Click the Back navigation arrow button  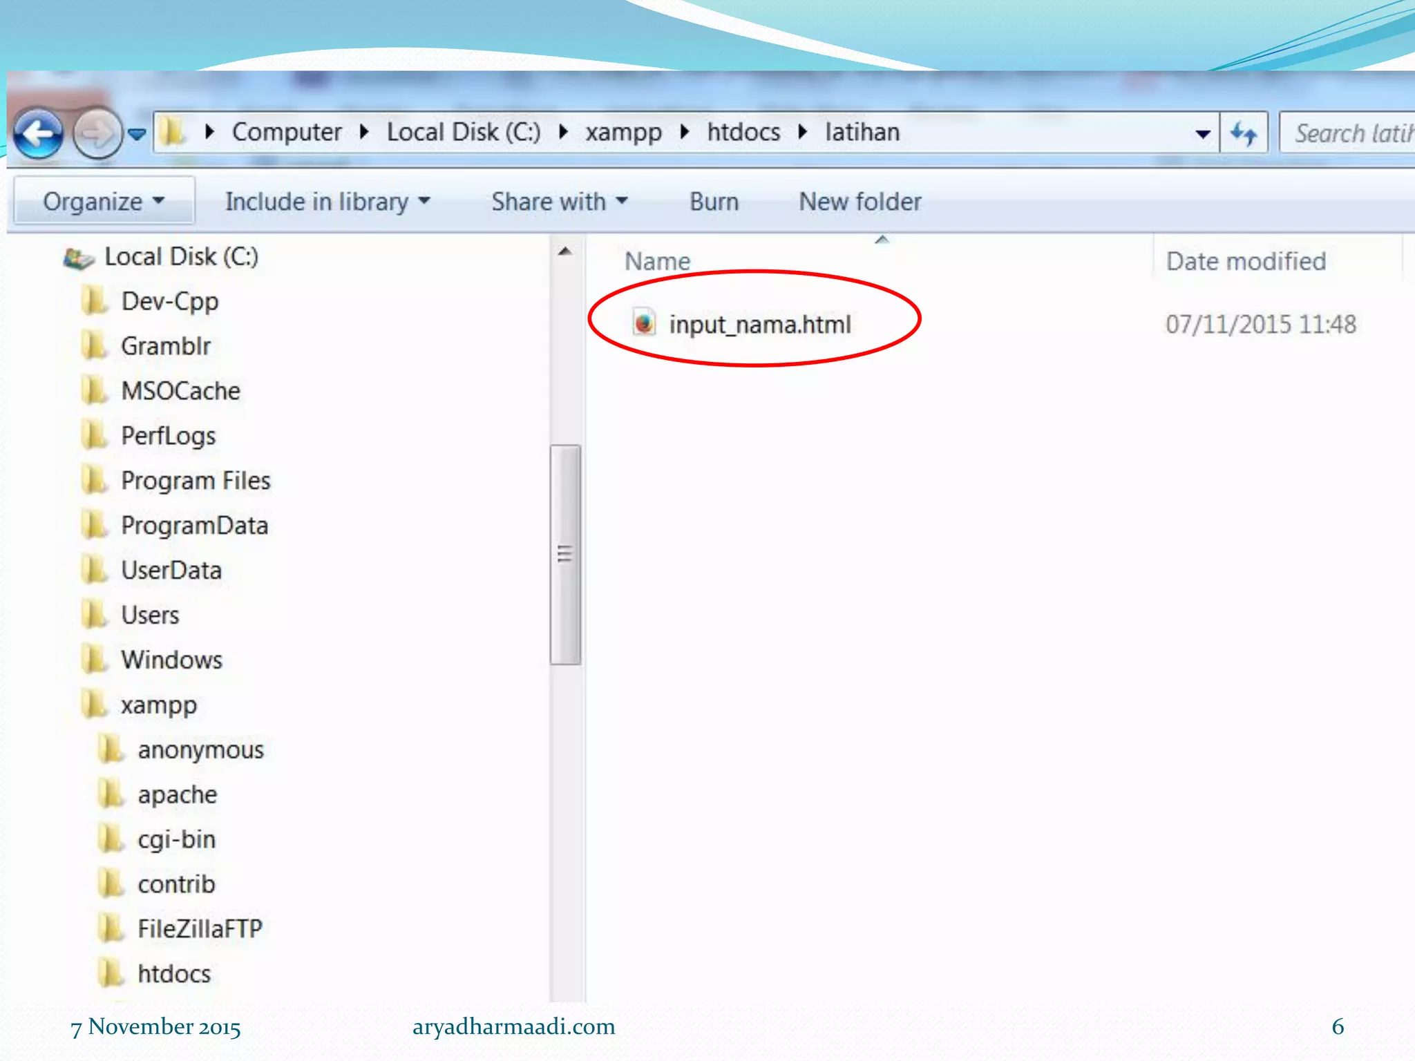tap(39, 133)
